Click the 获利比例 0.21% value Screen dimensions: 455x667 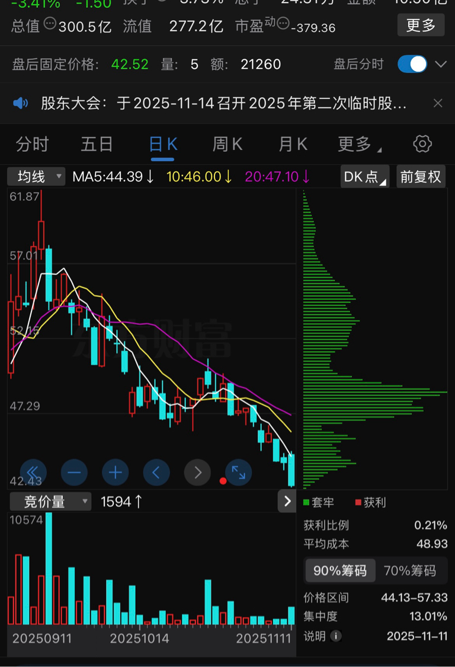[x=431, y=525]
